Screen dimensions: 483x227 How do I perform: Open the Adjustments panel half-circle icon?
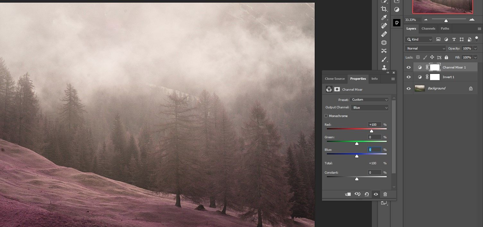(397, 10)
